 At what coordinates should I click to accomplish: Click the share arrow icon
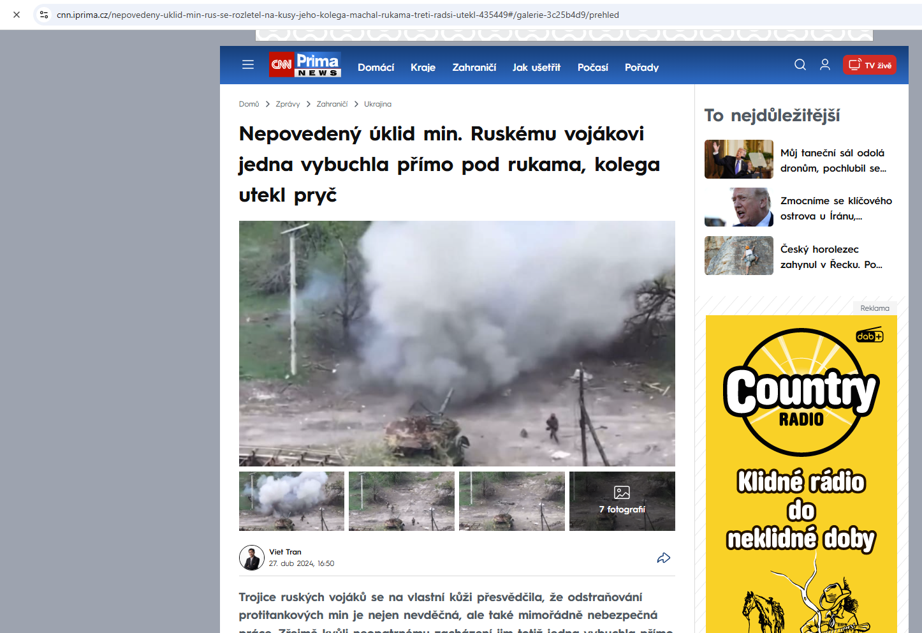coord(663,558)
